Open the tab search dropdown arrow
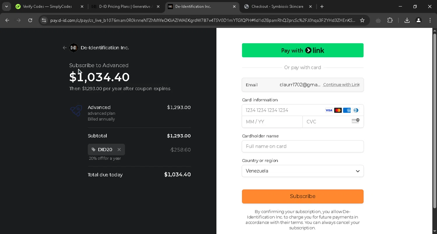The image size is (437, 234). (x=6, y=6)
